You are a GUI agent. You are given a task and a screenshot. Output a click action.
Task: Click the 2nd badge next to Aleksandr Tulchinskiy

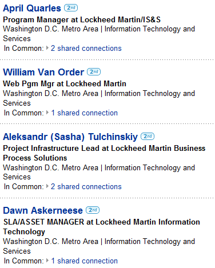tap(148, 137)
